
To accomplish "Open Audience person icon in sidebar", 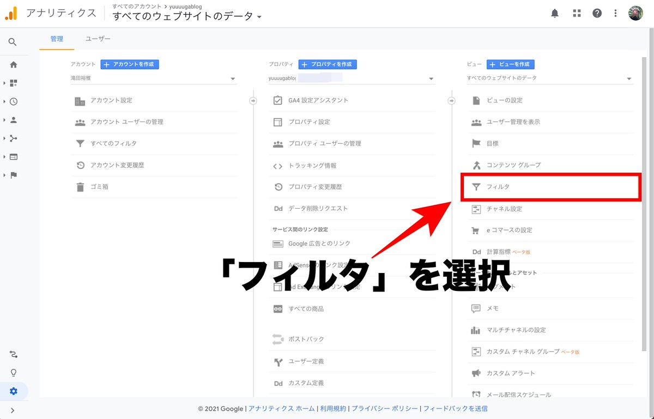I will [x=14, y=120].
